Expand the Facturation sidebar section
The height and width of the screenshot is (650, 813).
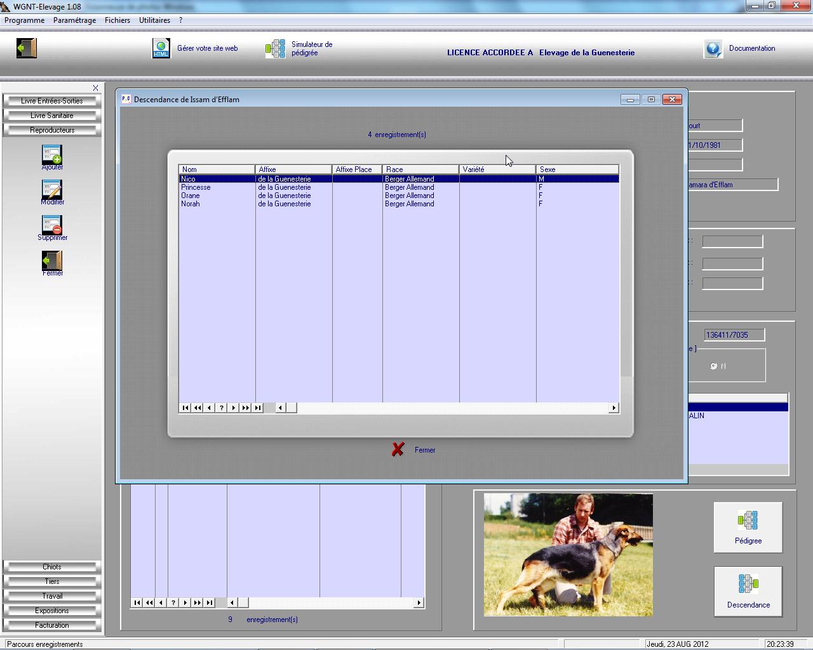tap(52, 625)
